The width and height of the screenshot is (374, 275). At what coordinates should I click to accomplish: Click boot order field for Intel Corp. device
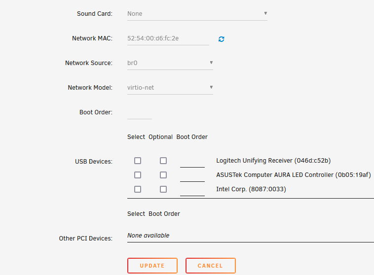pos(192,190)
